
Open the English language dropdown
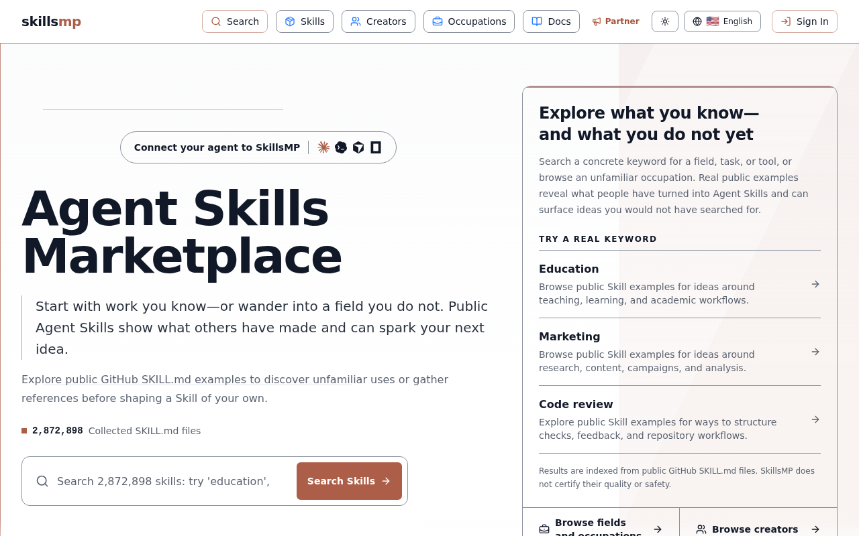point(722,21)
